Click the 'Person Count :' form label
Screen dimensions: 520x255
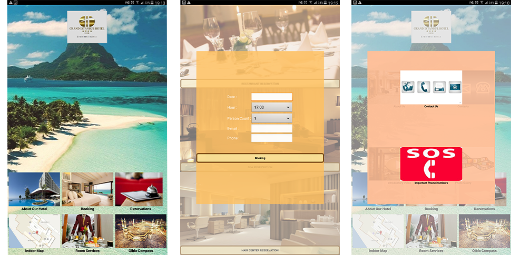(239, 118)
